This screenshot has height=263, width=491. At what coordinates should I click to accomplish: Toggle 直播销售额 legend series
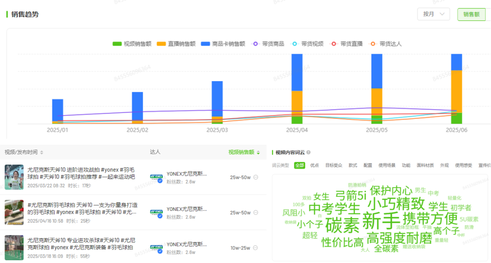(176, 44)
